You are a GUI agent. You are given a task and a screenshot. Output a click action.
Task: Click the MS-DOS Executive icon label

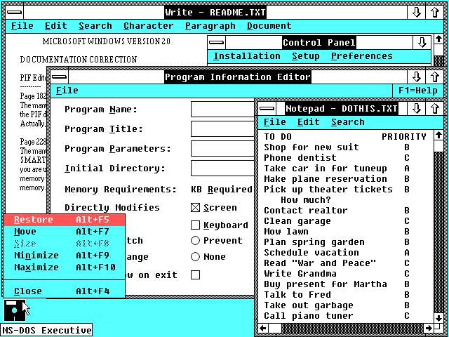pyautogui.click(x=46, y=330)
